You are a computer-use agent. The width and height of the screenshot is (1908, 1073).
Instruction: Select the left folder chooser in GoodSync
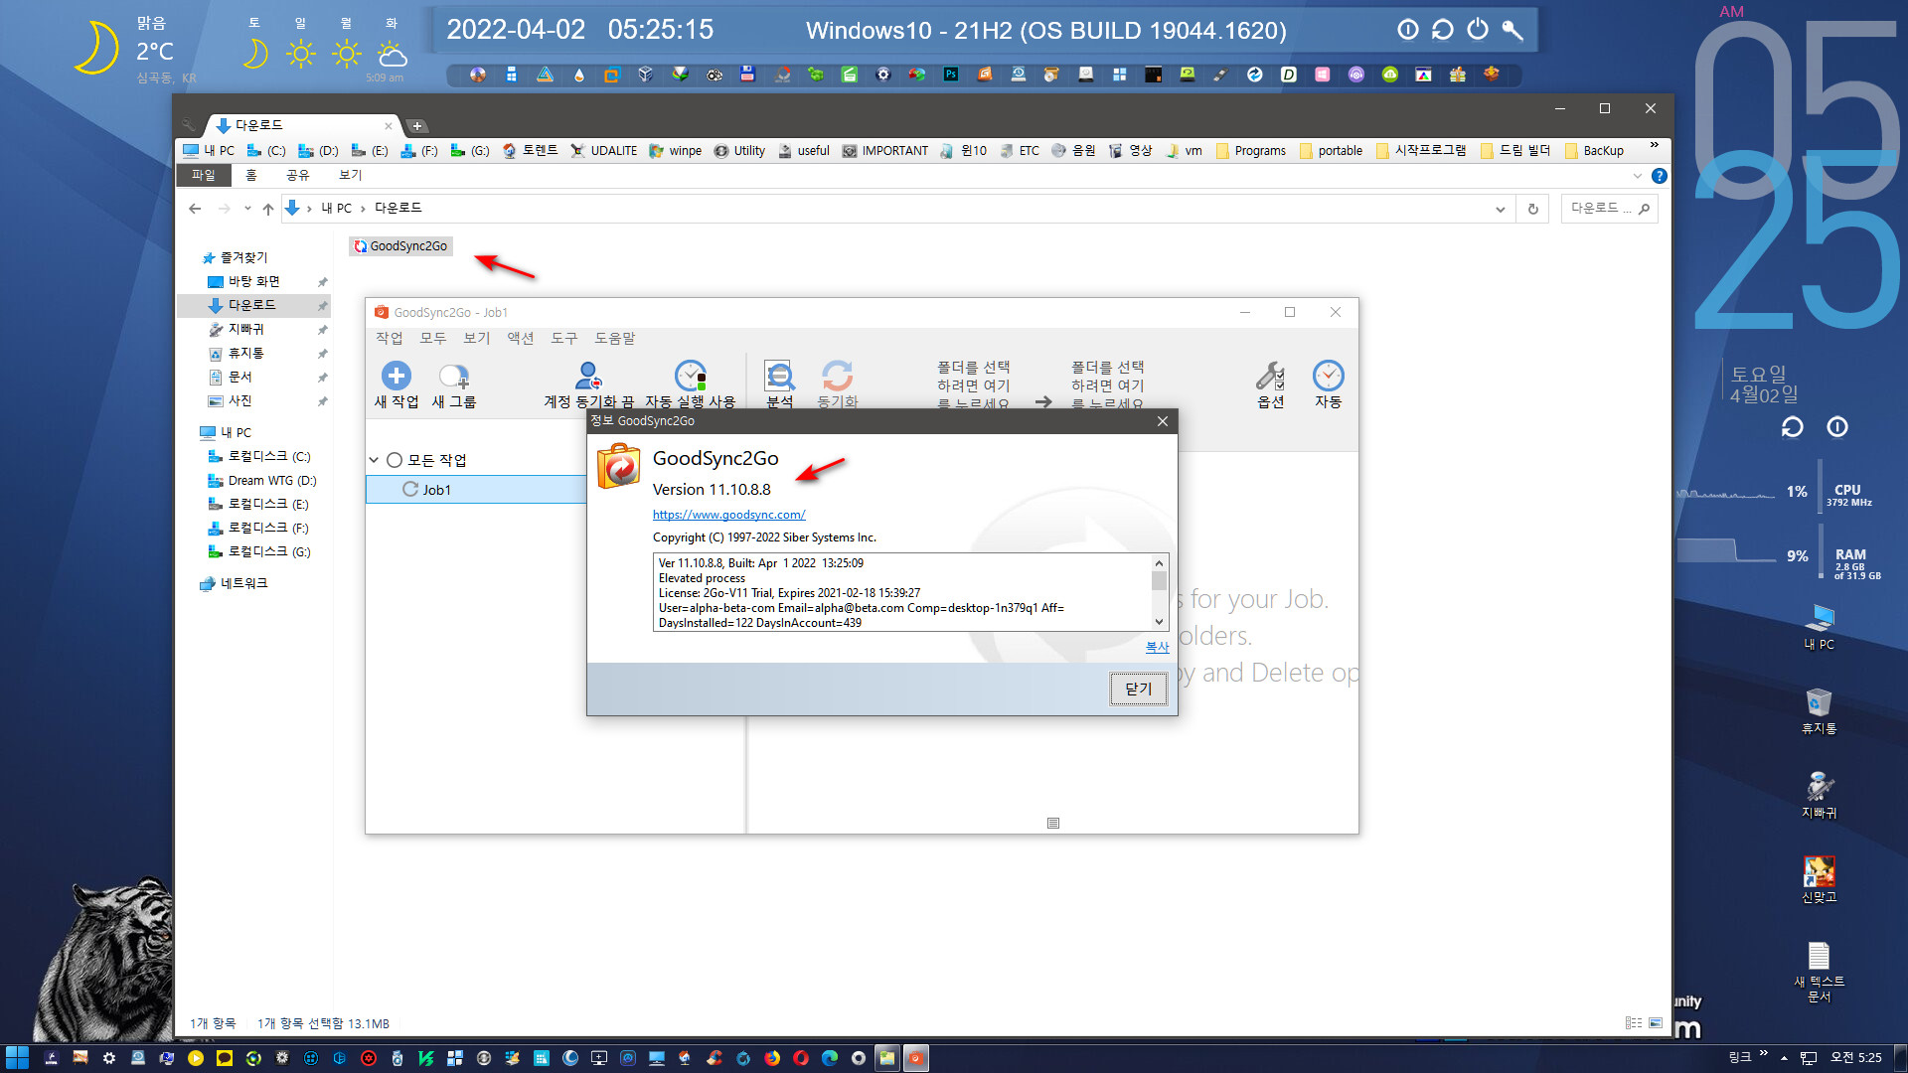coord(973,385)
